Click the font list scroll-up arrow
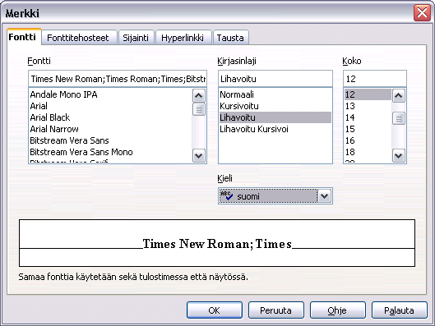The height and width of the screenshot is (326, 435). (199, 96)
